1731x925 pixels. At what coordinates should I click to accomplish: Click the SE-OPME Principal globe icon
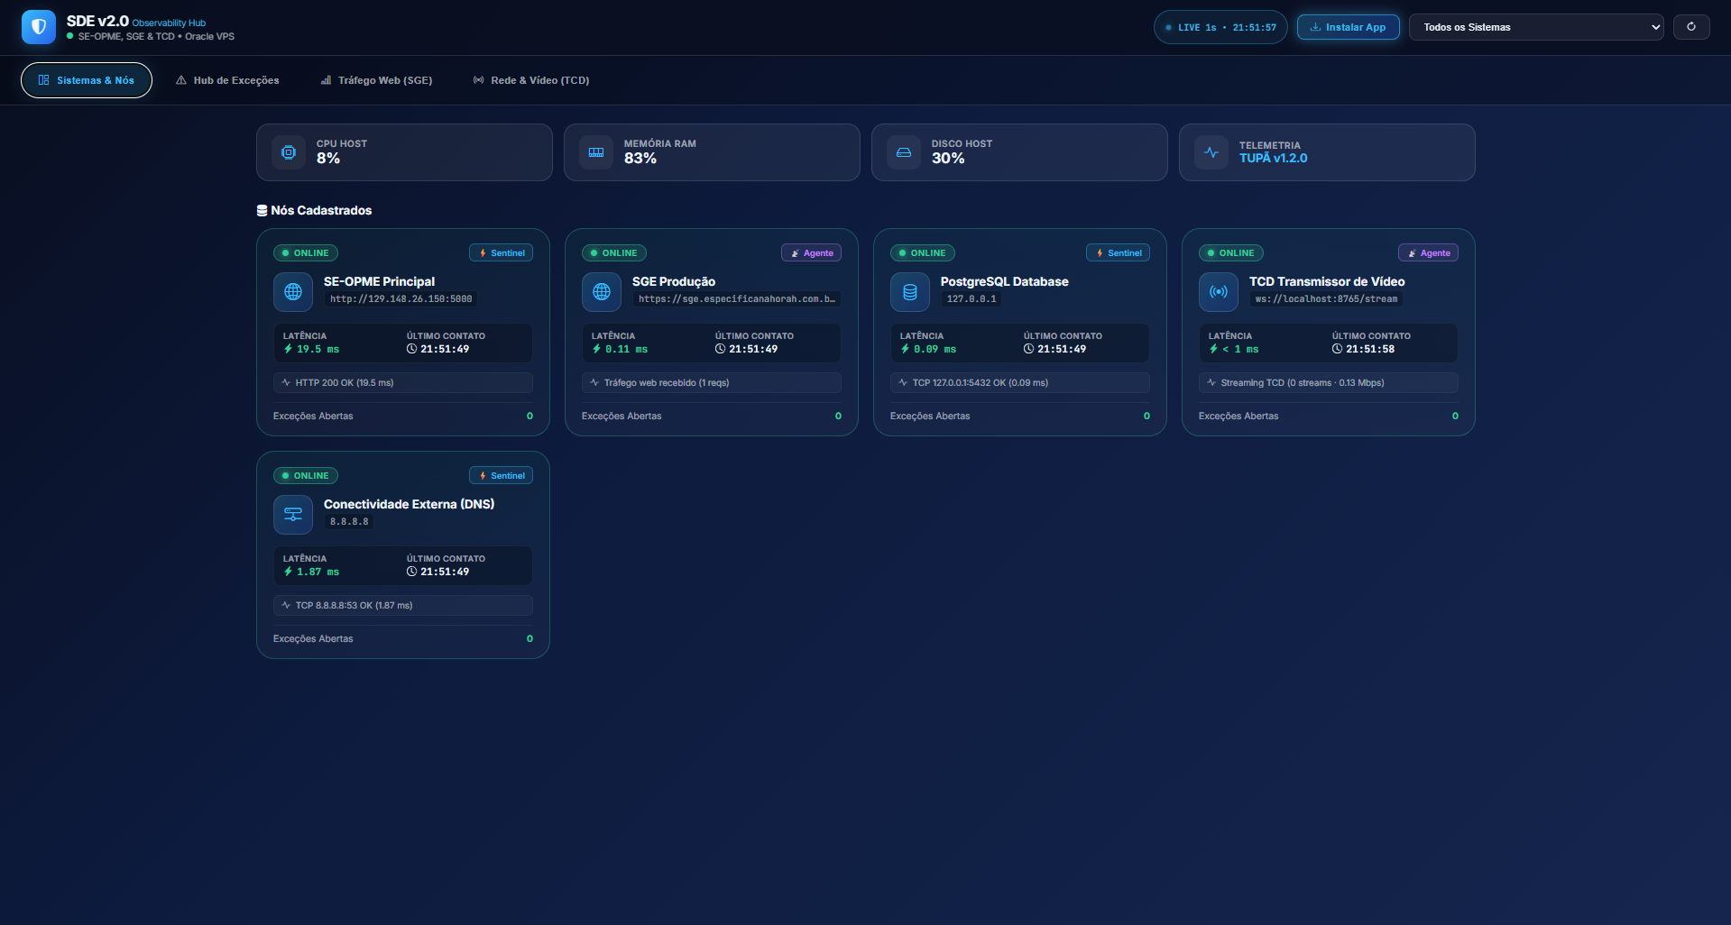pos(293,292)
